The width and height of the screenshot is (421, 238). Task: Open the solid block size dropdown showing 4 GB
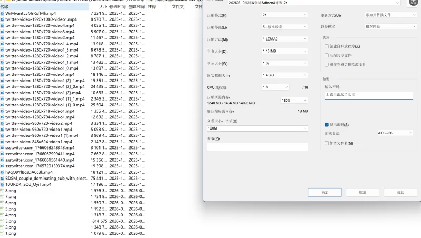click(x=285, y=75)
